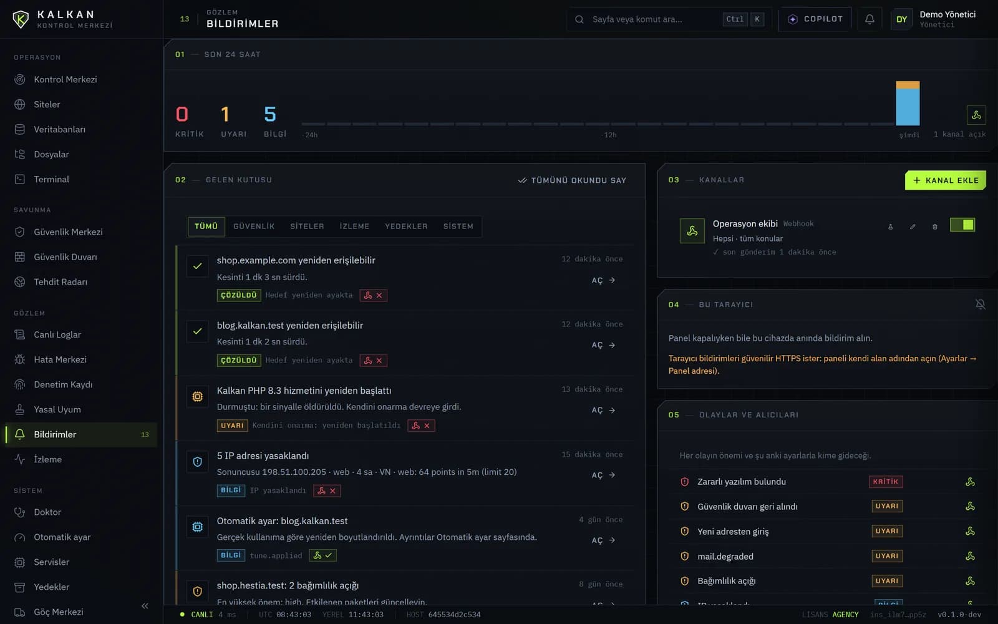Click Aç on 5 IP adresi yasaklandı
Viewport: 998px width, 624px height.
coord(603,475)
